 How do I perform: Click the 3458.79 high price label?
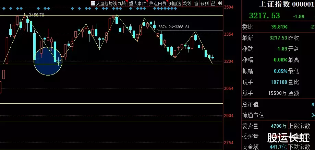[36, 15]
